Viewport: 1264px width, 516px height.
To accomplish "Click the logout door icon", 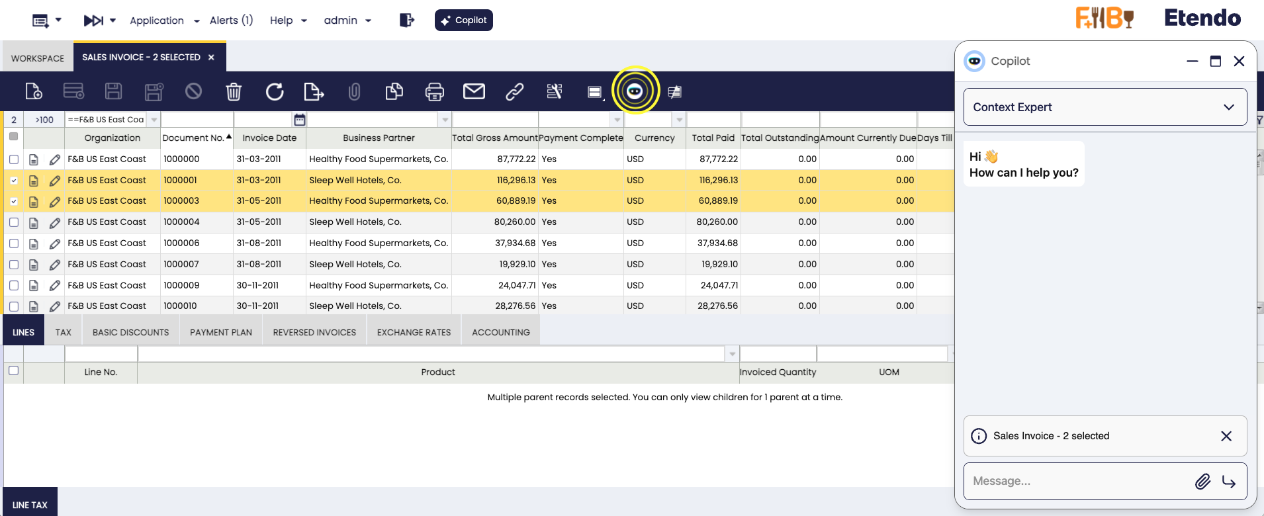I will pyautogui.click(x=407, y=20).
